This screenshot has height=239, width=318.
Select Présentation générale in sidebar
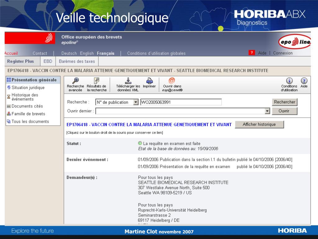pos(34,80)
